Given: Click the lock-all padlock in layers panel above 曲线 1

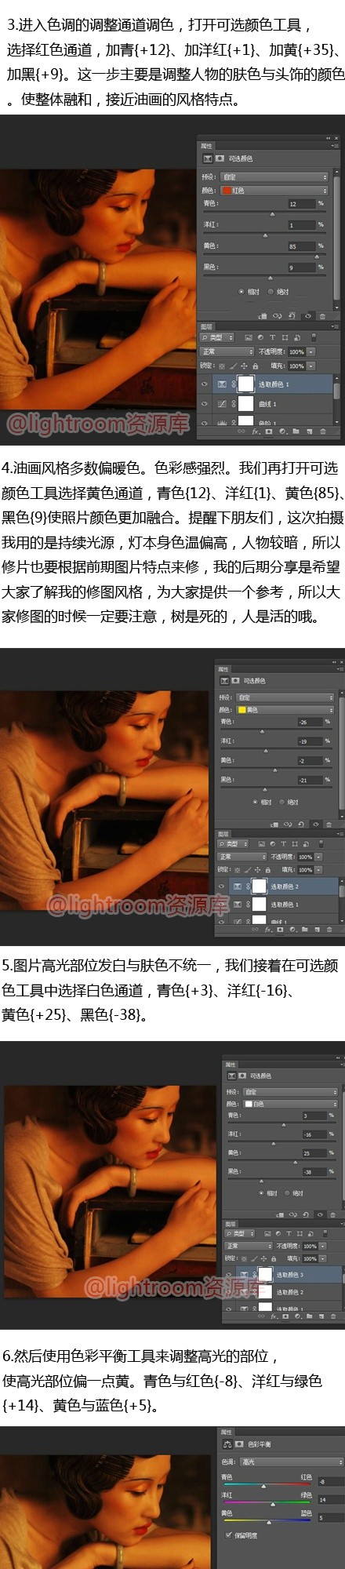Looking at the screenshot, I should [x=256, y=366].
